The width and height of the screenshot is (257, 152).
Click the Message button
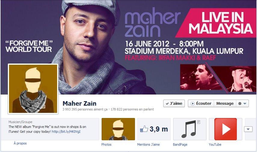point(225,104)
